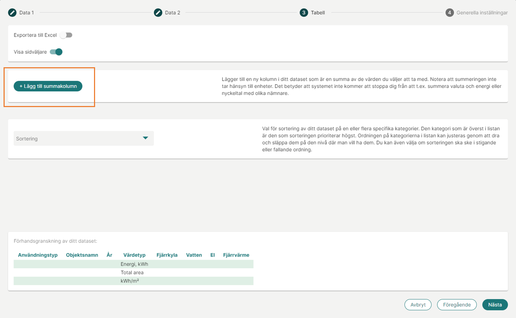Open the Generella inställningar step
The image size is (516, 318).
(x=482, y=13)
